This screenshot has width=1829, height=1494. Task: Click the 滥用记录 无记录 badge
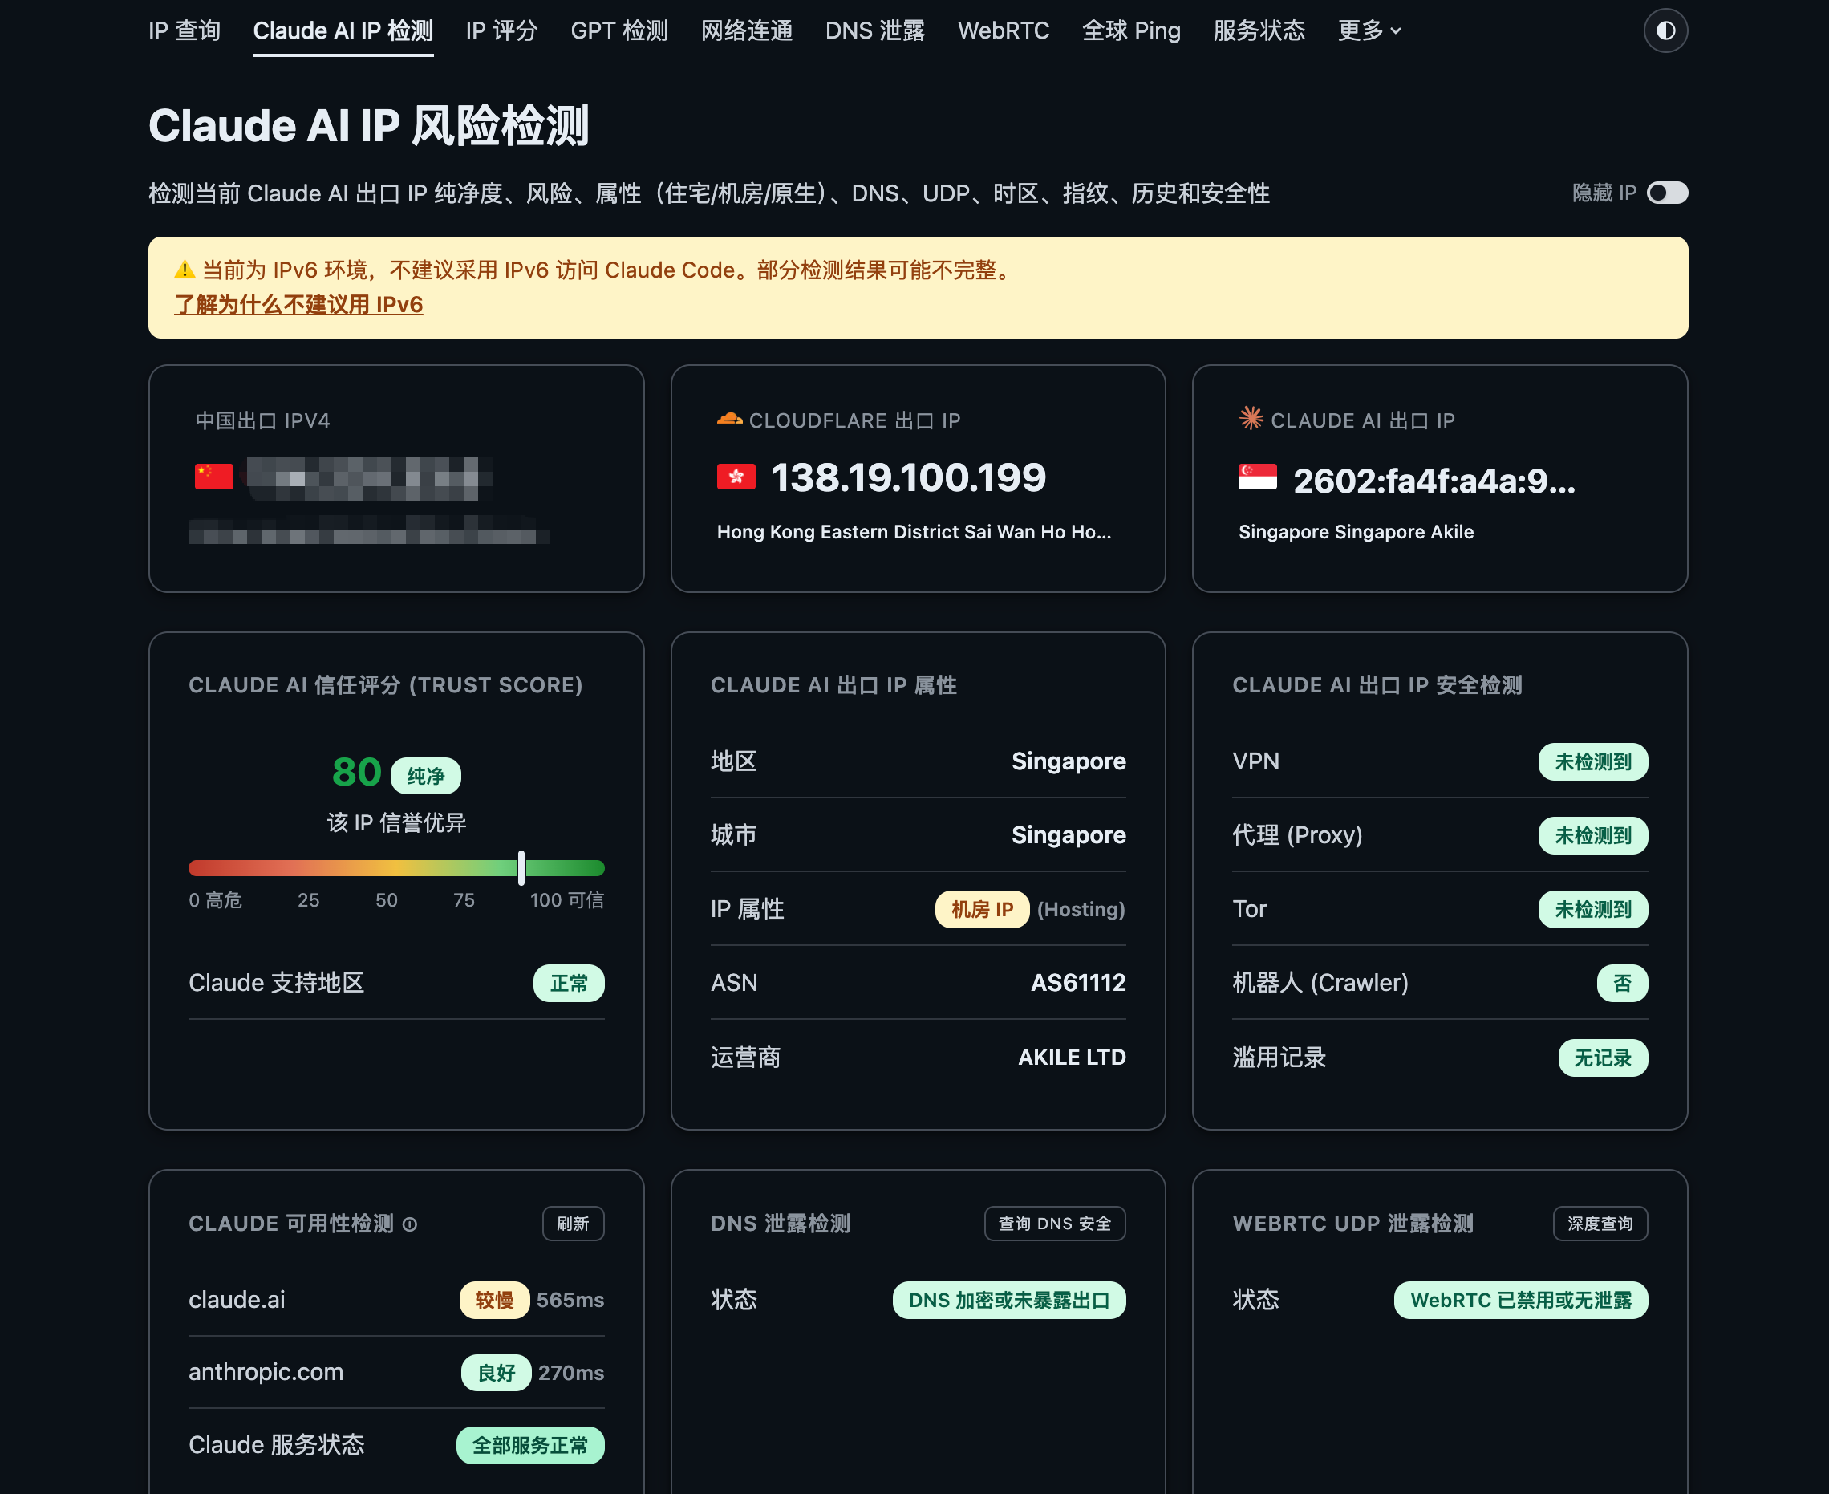1603,1058
